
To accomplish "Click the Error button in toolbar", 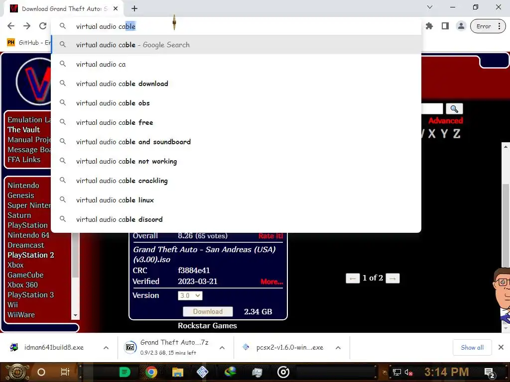I will [483, 26].
